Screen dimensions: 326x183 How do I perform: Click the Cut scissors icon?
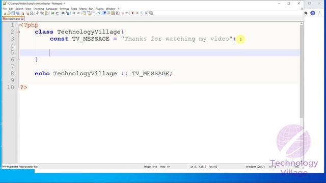(x=37, y=13)
